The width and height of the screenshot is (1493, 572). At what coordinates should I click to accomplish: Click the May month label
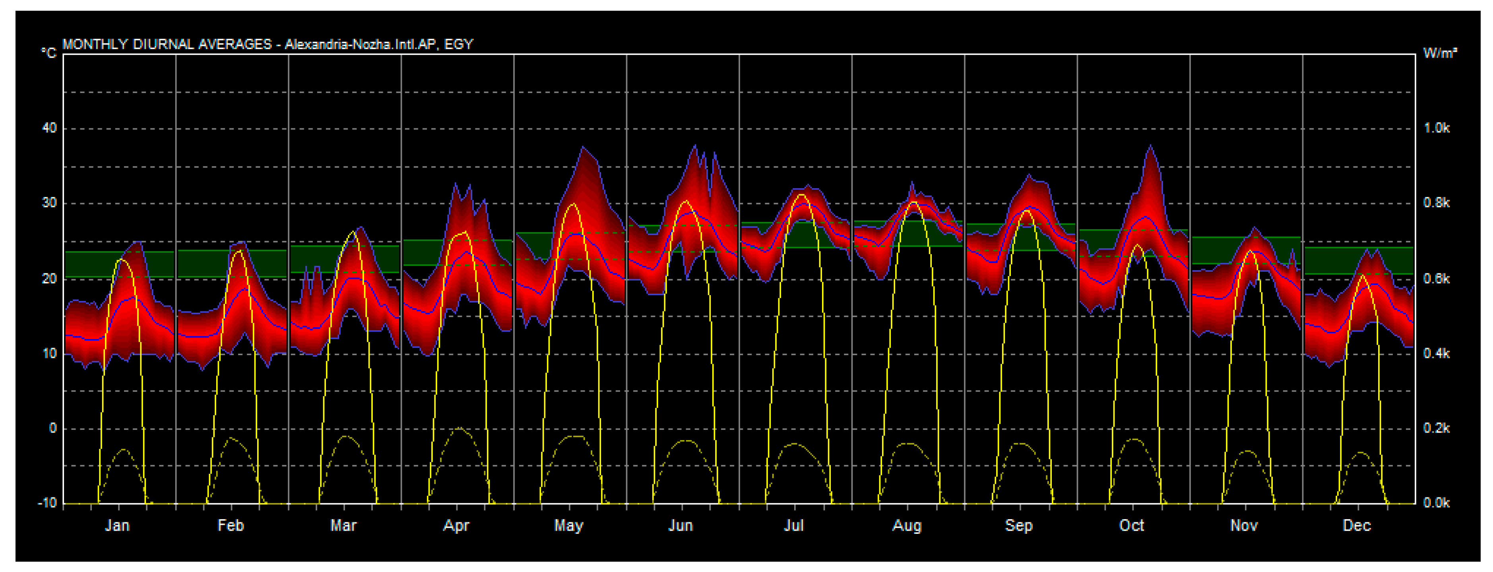(x=568, y=526)
